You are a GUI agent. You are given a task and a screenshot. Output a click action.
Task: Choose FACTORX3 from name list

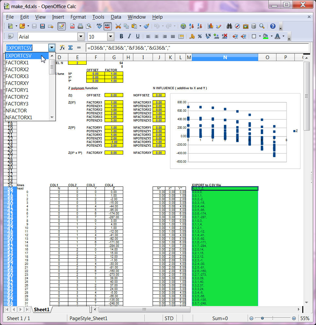pos(17,76)
